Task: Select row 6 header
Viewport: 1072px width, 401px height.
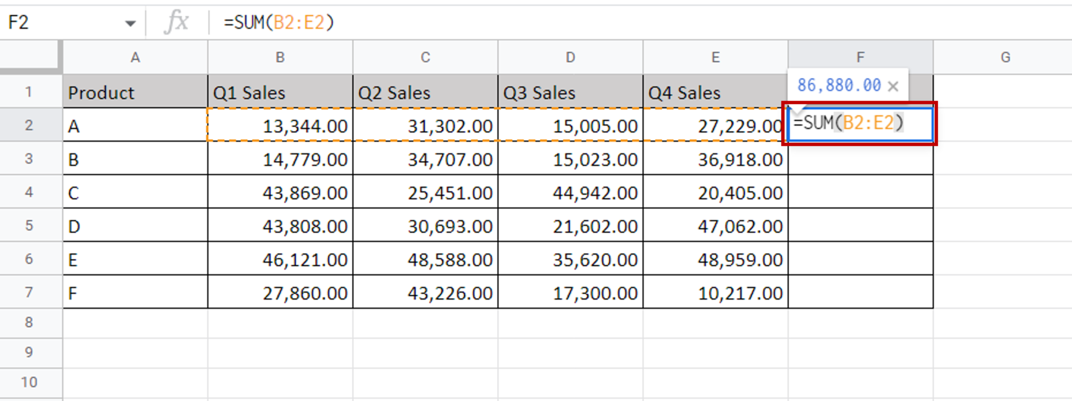Action: tap(30, 259)
